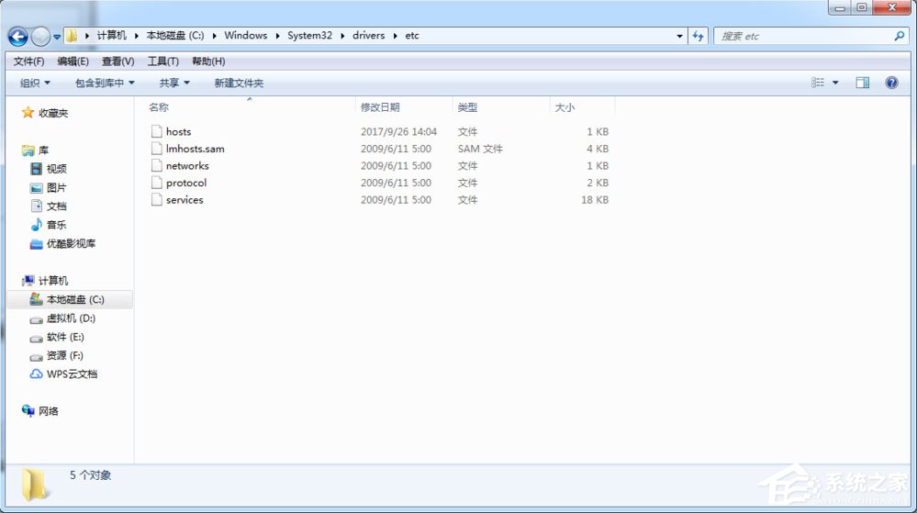
Task: Click the change view icon
Action: click(818, 83)
